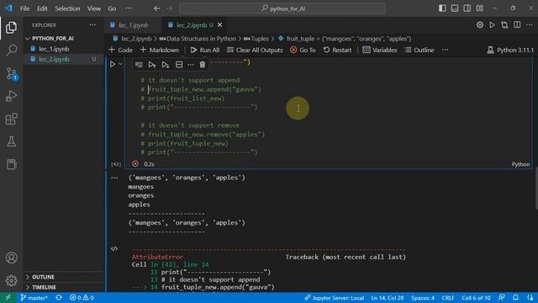This screenshot has width=538, height=303.
Task: Open the Explorer view in activity bar
Action: tap(11, 28)
